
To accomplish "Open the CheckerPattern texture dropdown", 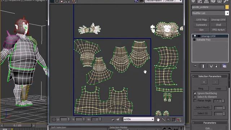I will (x=180, y=1).
